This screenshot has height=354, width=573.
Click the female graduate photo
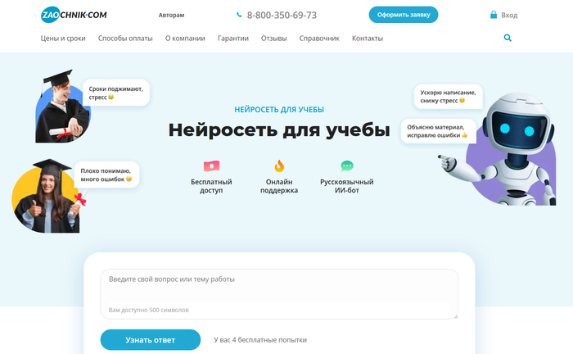(x=47, y=196)
